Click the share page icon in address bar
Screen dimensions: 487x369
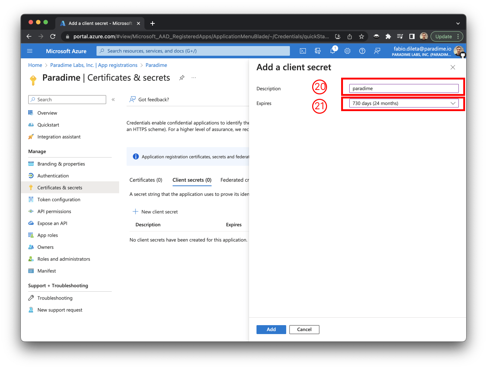[x=350, y=36]
